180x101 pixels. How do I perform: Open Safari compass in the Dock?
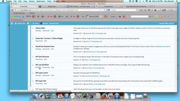pyautogui.click(x=54, y=96)
